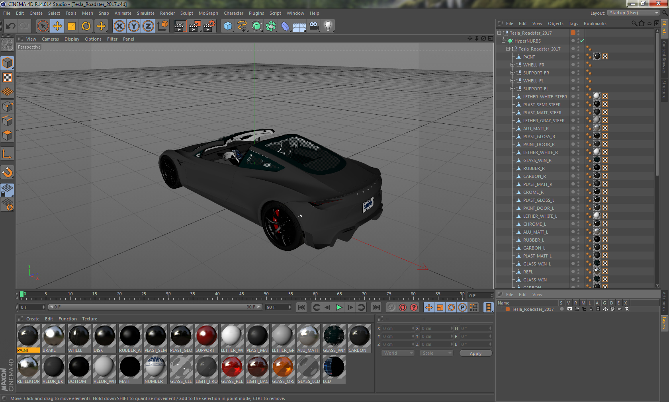Toggle Z axis lock
Viewport: 669px width, 402px height.
[x=148, y=26]
